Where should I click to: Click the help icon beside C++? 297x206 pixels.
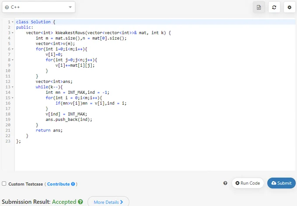(x=7, y=7)
